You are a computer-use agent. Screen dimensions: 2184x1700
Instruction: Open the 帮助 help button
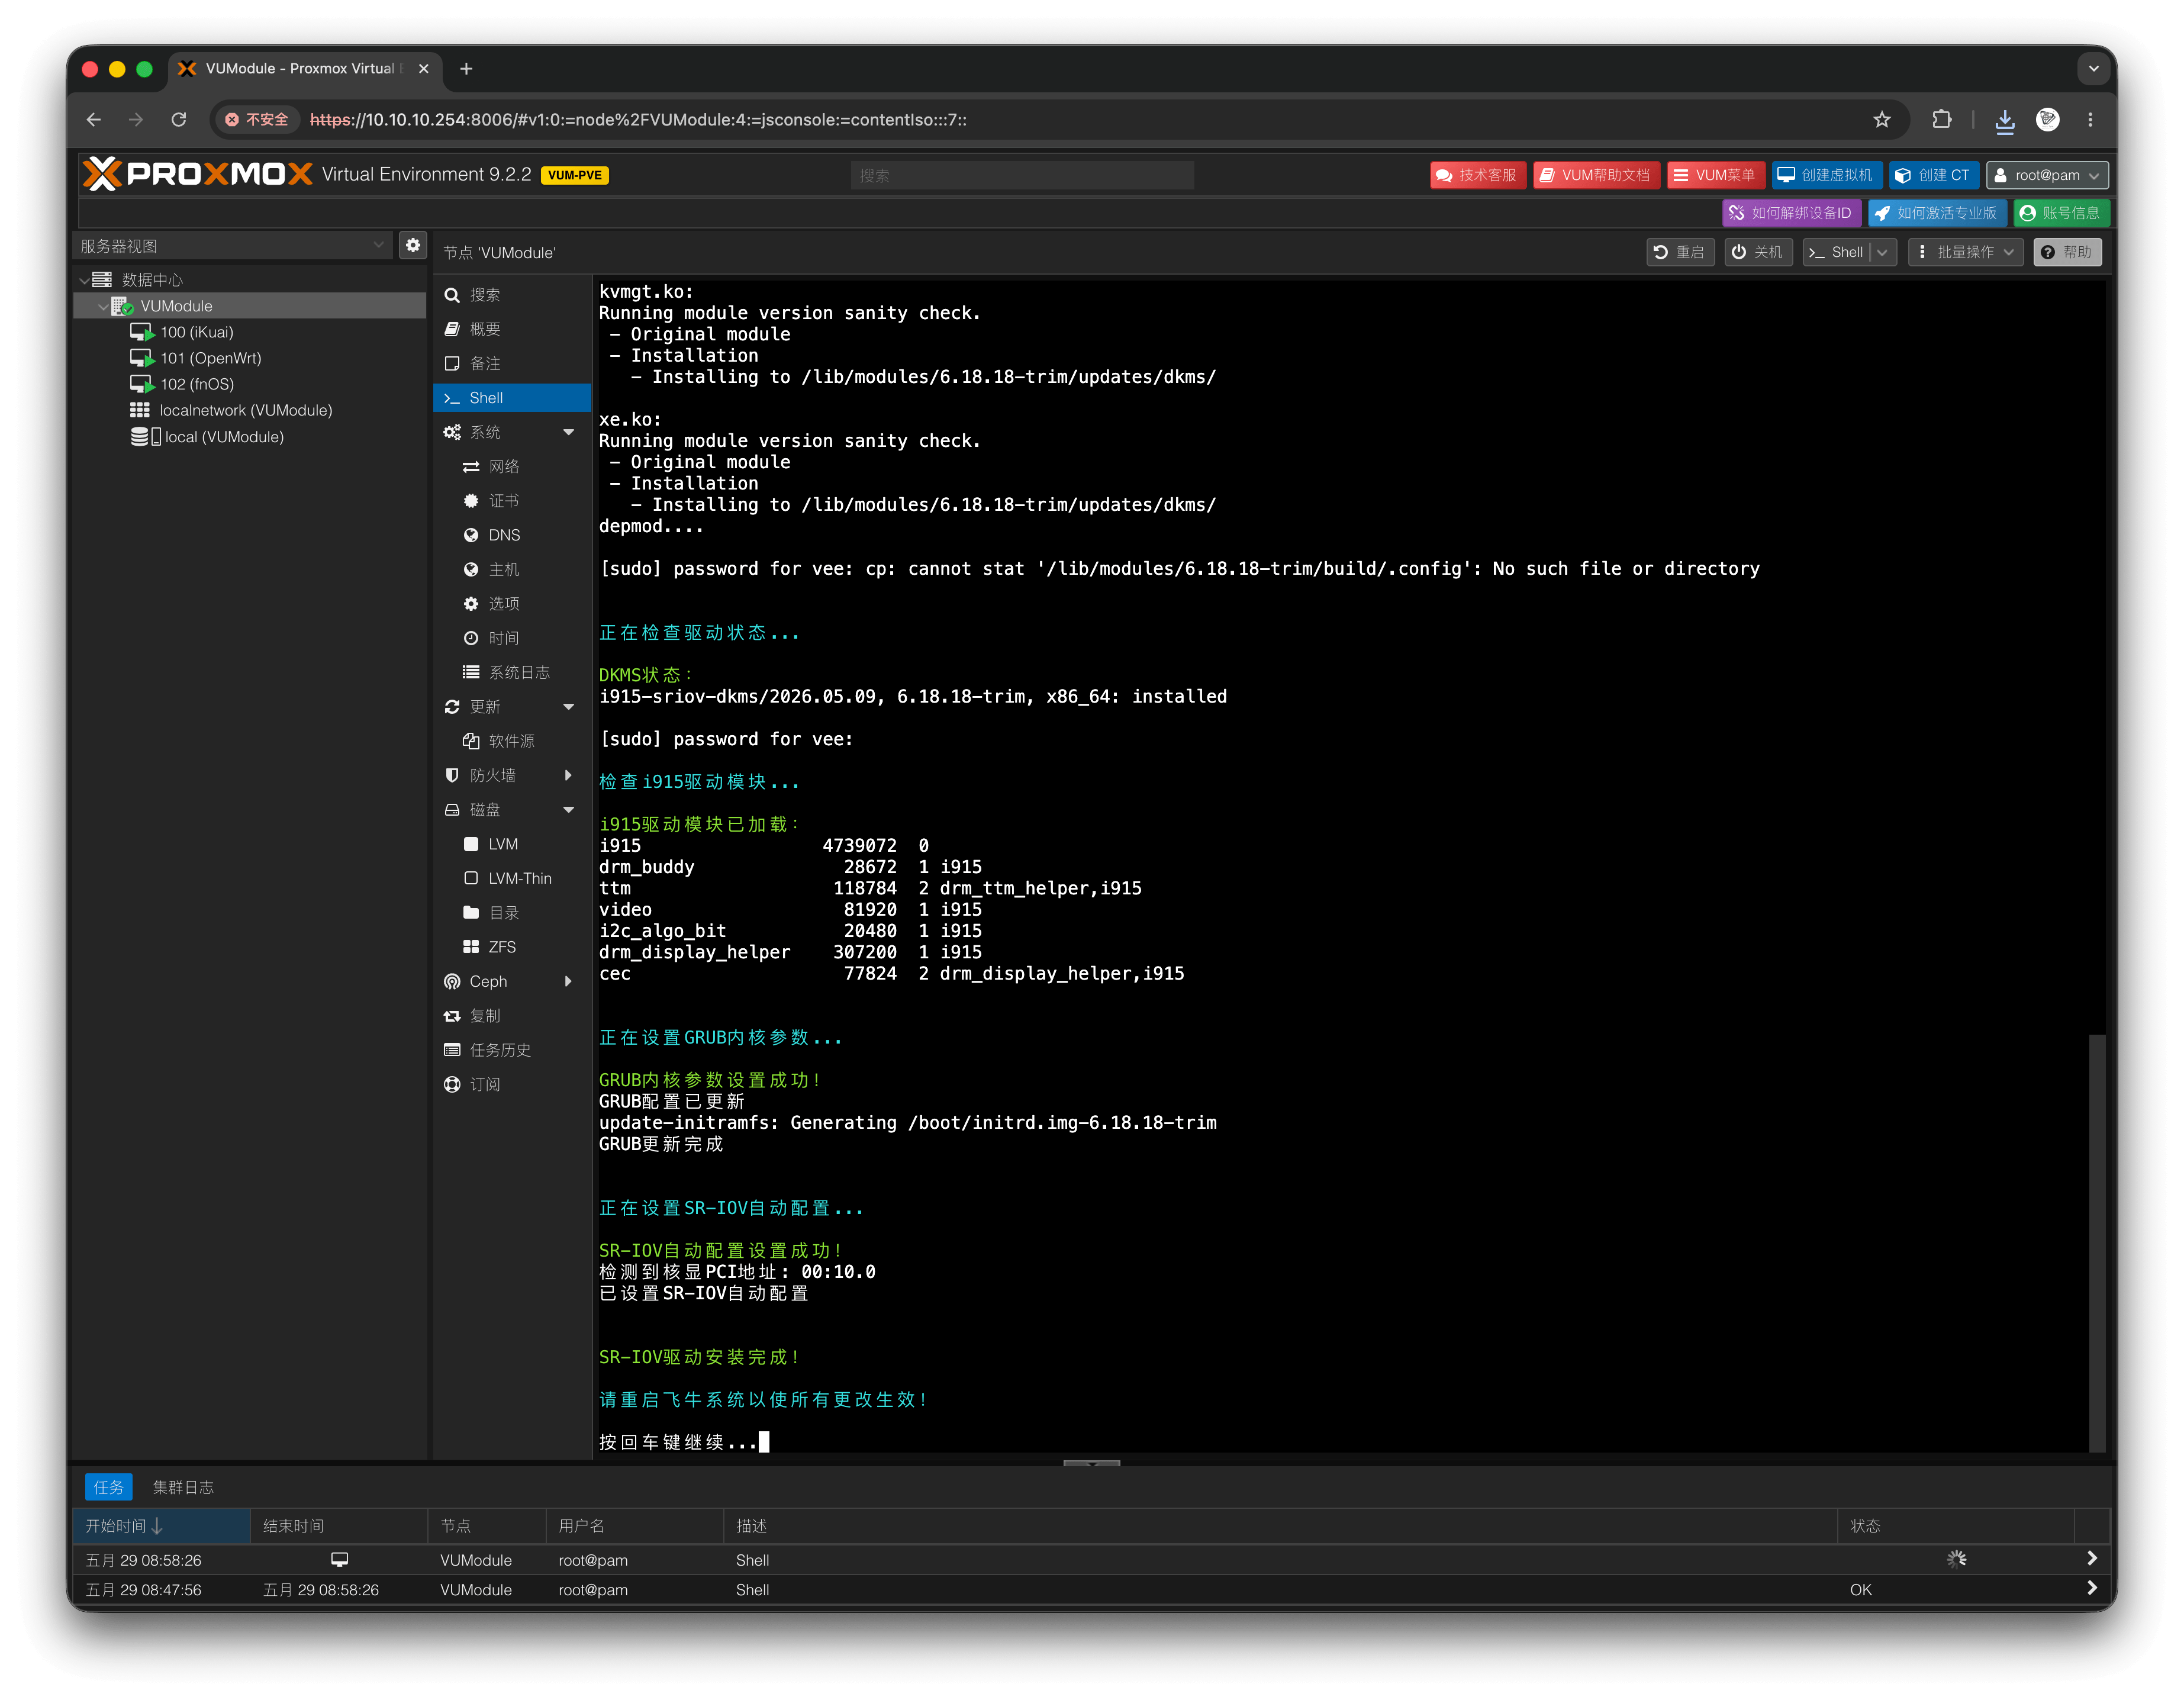[x=2067, y=252]
